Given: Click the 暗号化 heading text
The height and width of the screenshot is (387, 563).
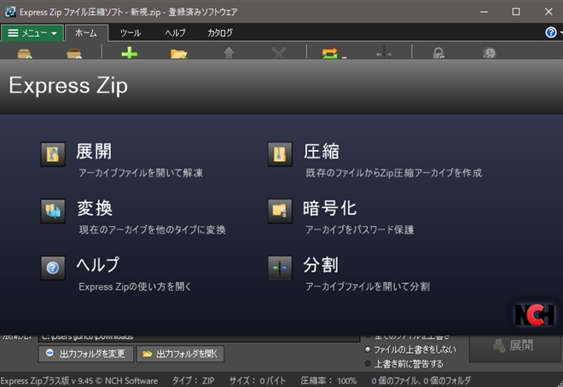Looking at the screenshot, I should (330, 208).
